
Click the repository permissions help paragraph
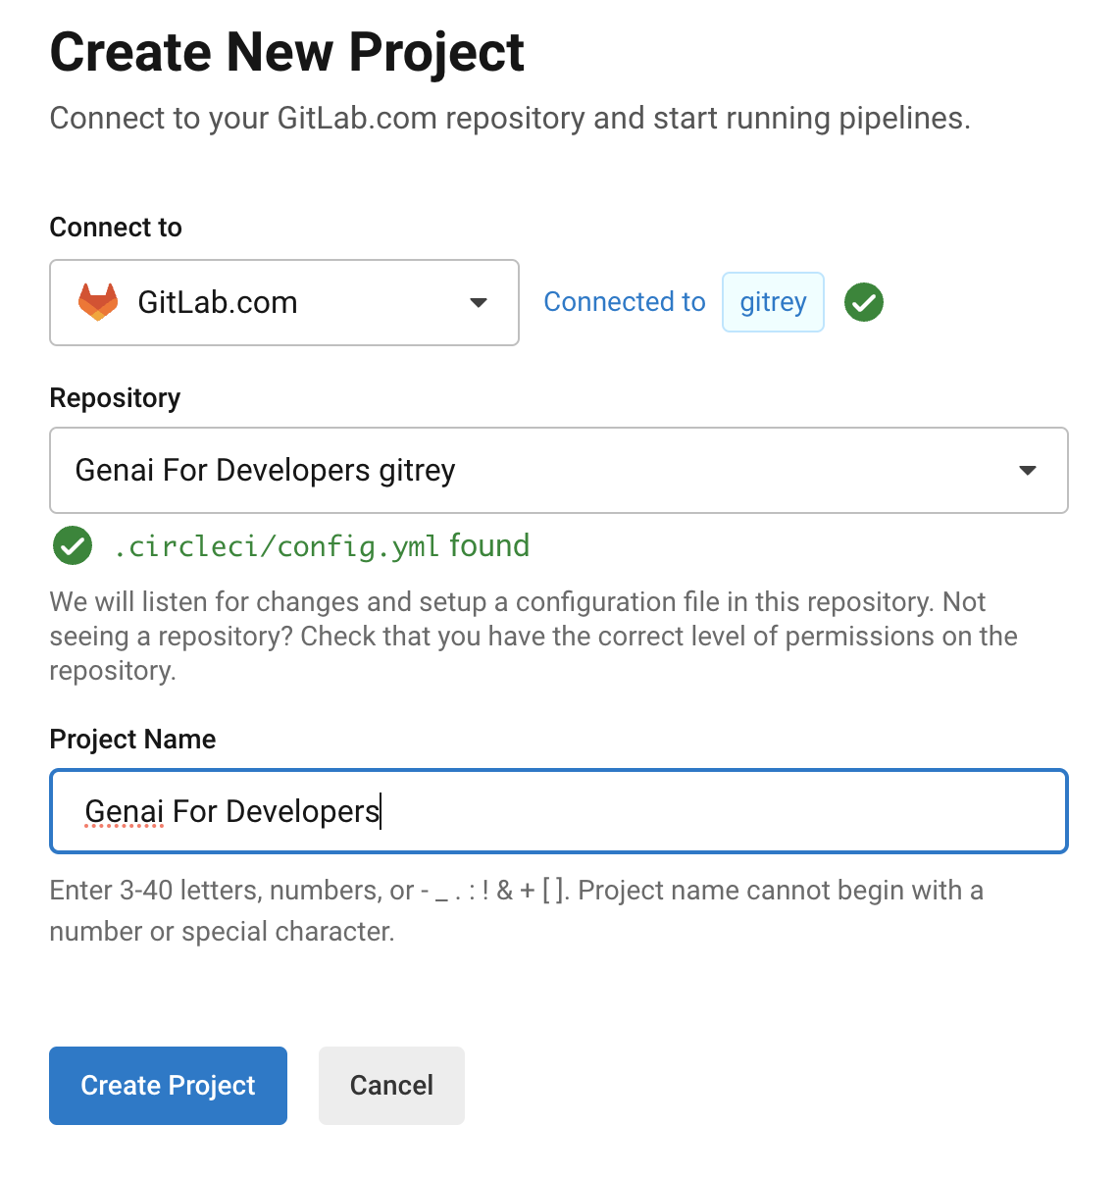tap(534, 637)
